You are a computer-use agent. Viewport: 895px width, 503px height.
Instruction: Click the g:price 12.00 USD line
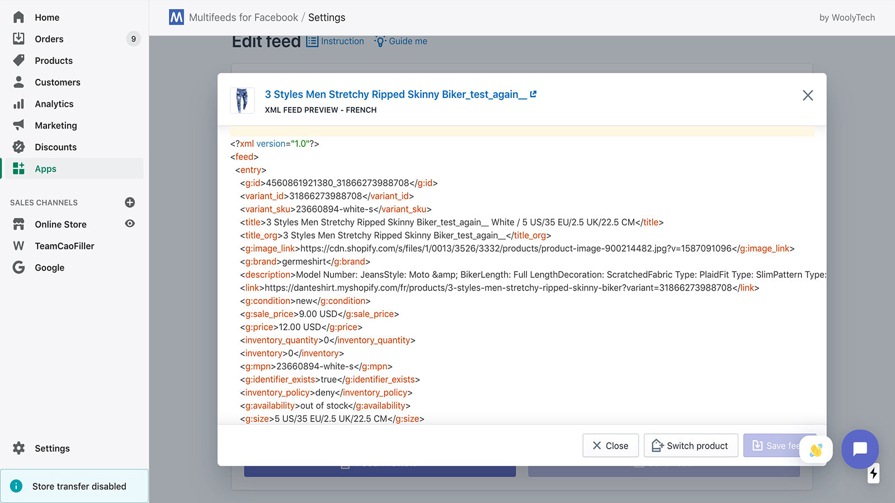pos(301,327)
